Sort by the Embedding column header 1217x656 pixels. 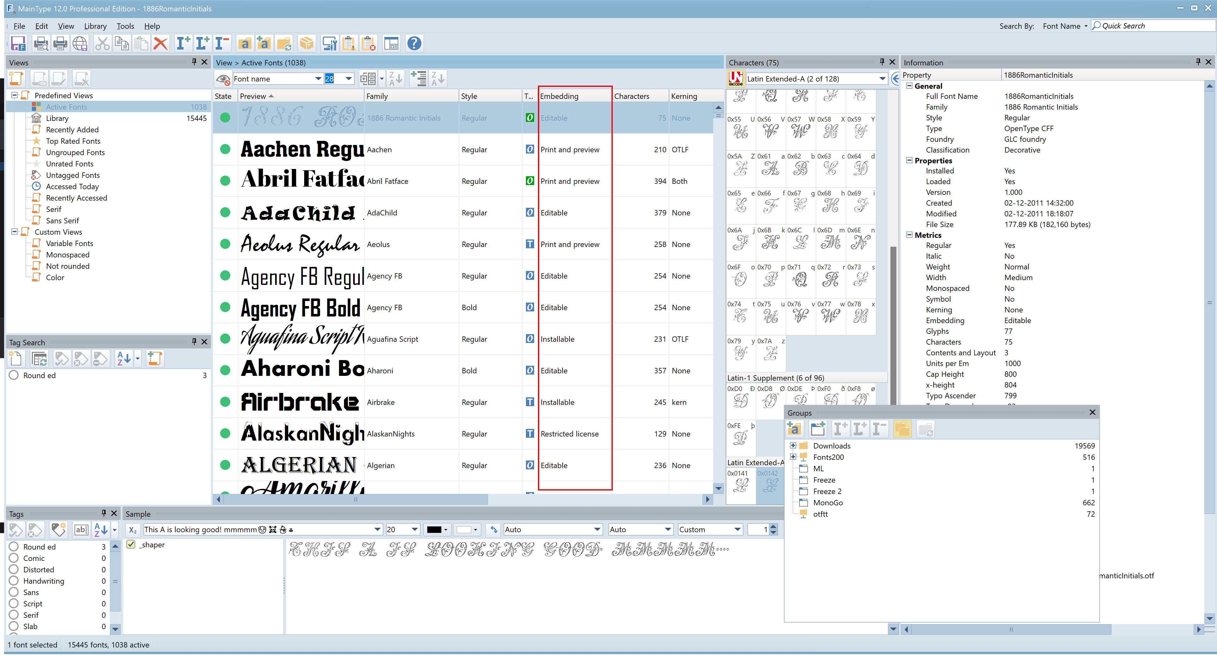(575, 96)
